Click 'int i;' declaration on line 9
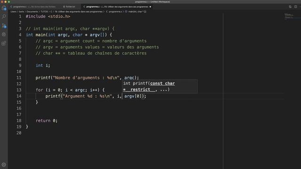This screenshot has width=301, height=169. click(x=43, y=66)
